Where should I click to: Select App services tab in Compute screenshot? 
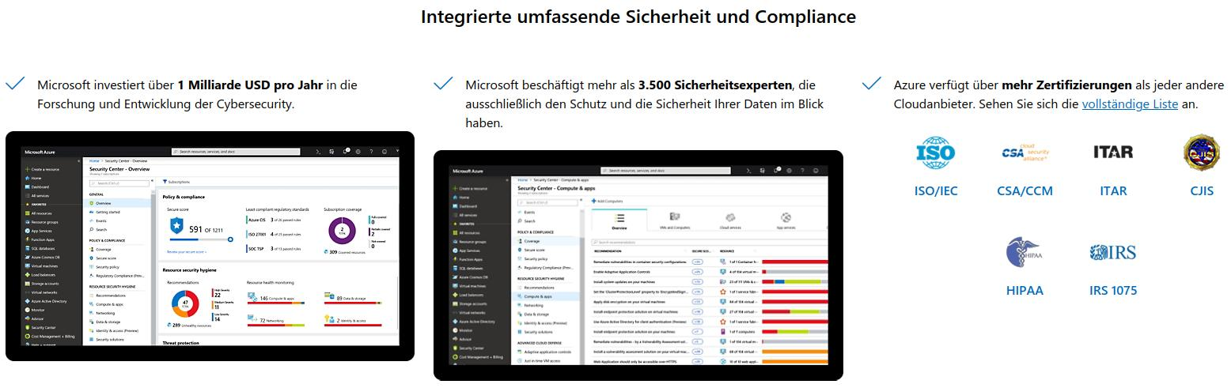point(785,220)
